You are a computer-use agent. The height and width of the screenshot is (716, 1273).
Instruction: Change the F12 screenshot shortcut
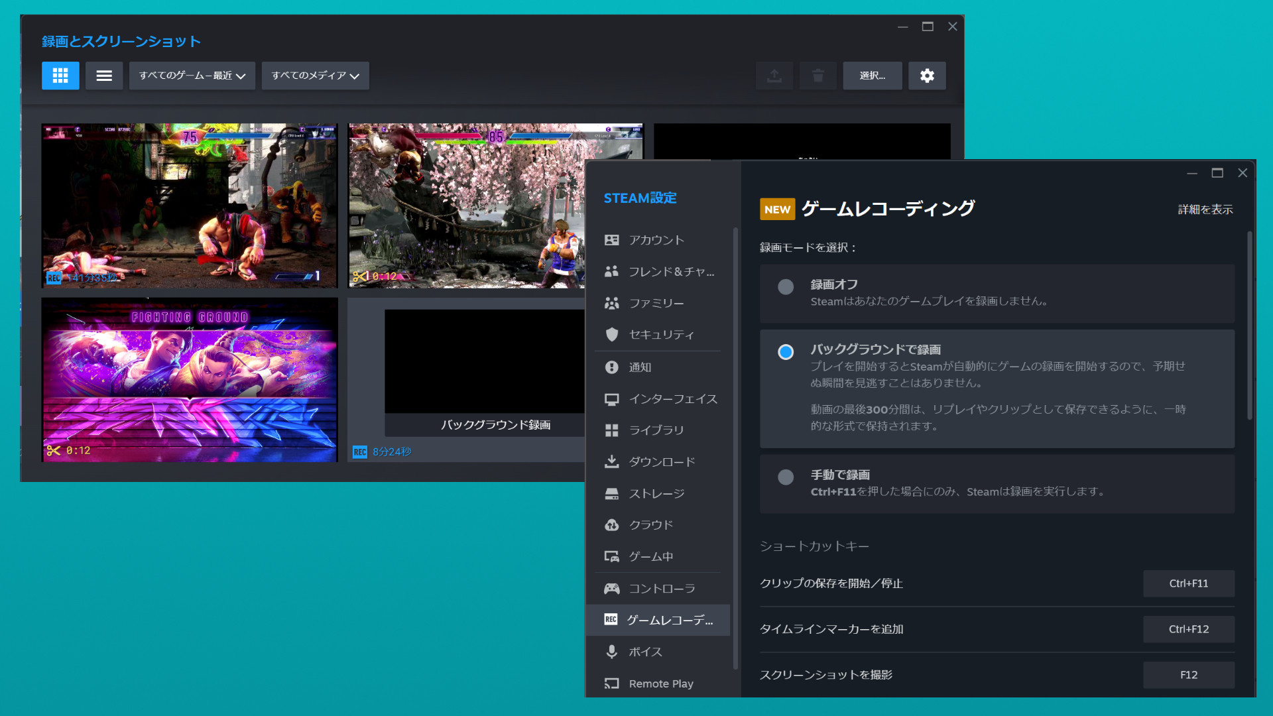point(1189,675)
